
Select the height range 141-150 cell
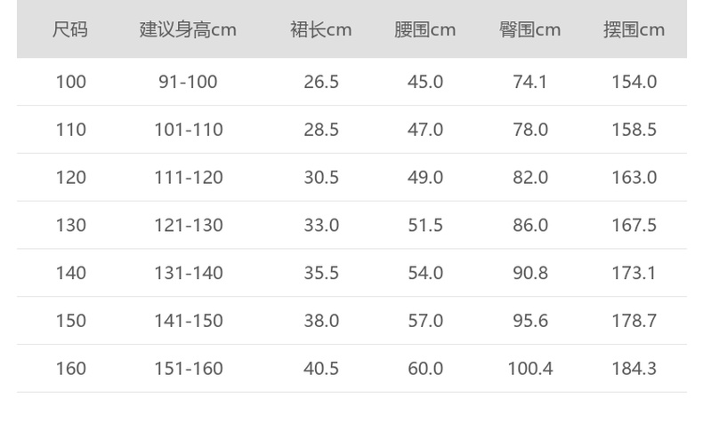click(188, 321)
